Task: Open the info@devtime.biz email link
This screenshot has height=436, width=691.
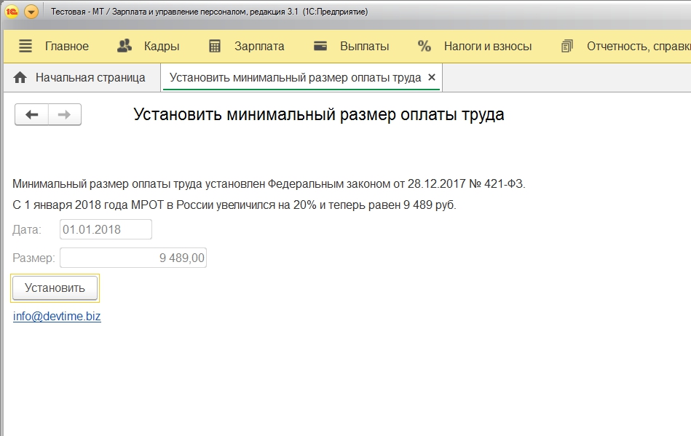Action: [57, 316]
